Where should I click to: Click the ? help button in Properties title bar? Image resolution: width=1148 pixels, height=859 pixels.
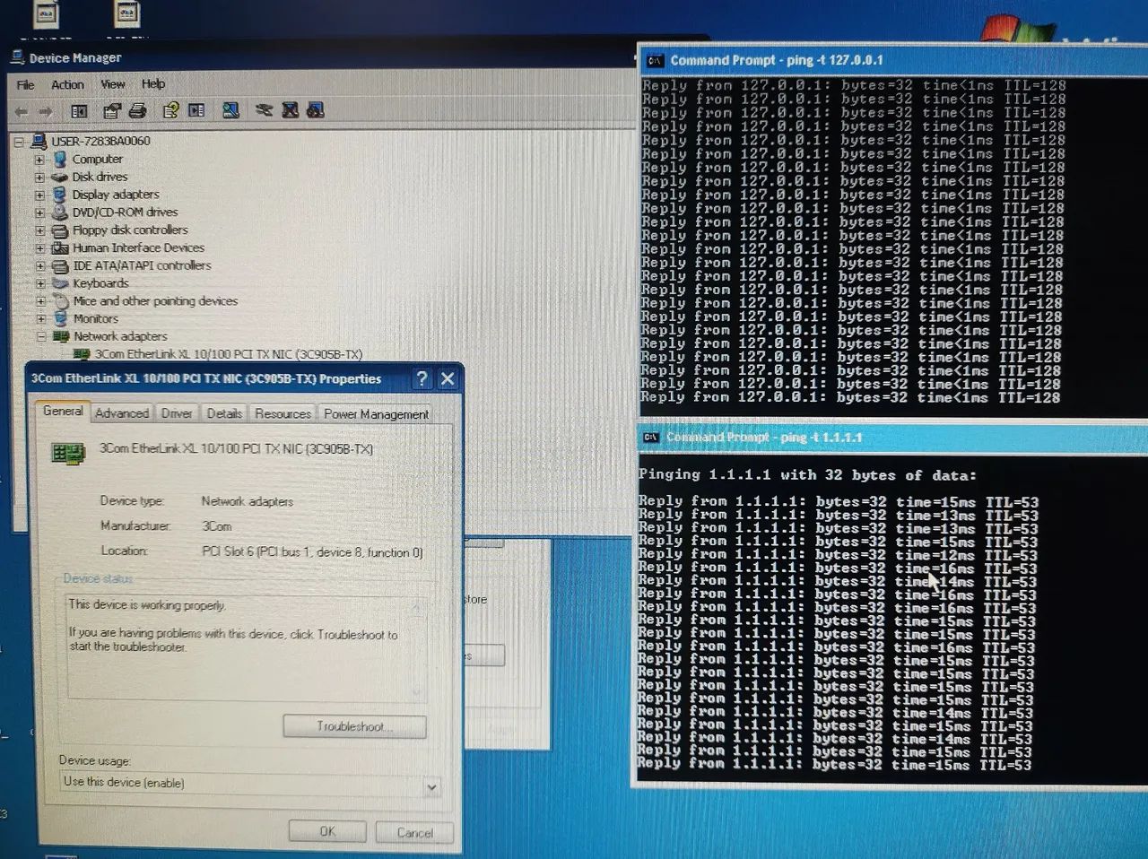(422, 379)
